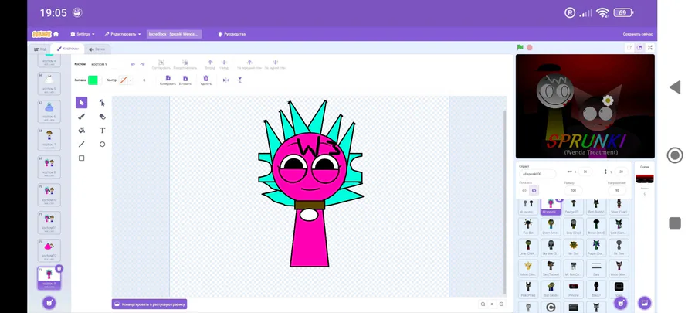The height and width of the screenshot is (313, 695).
Task: Switch to the large stage layout
Action: (x=639, y=47)
